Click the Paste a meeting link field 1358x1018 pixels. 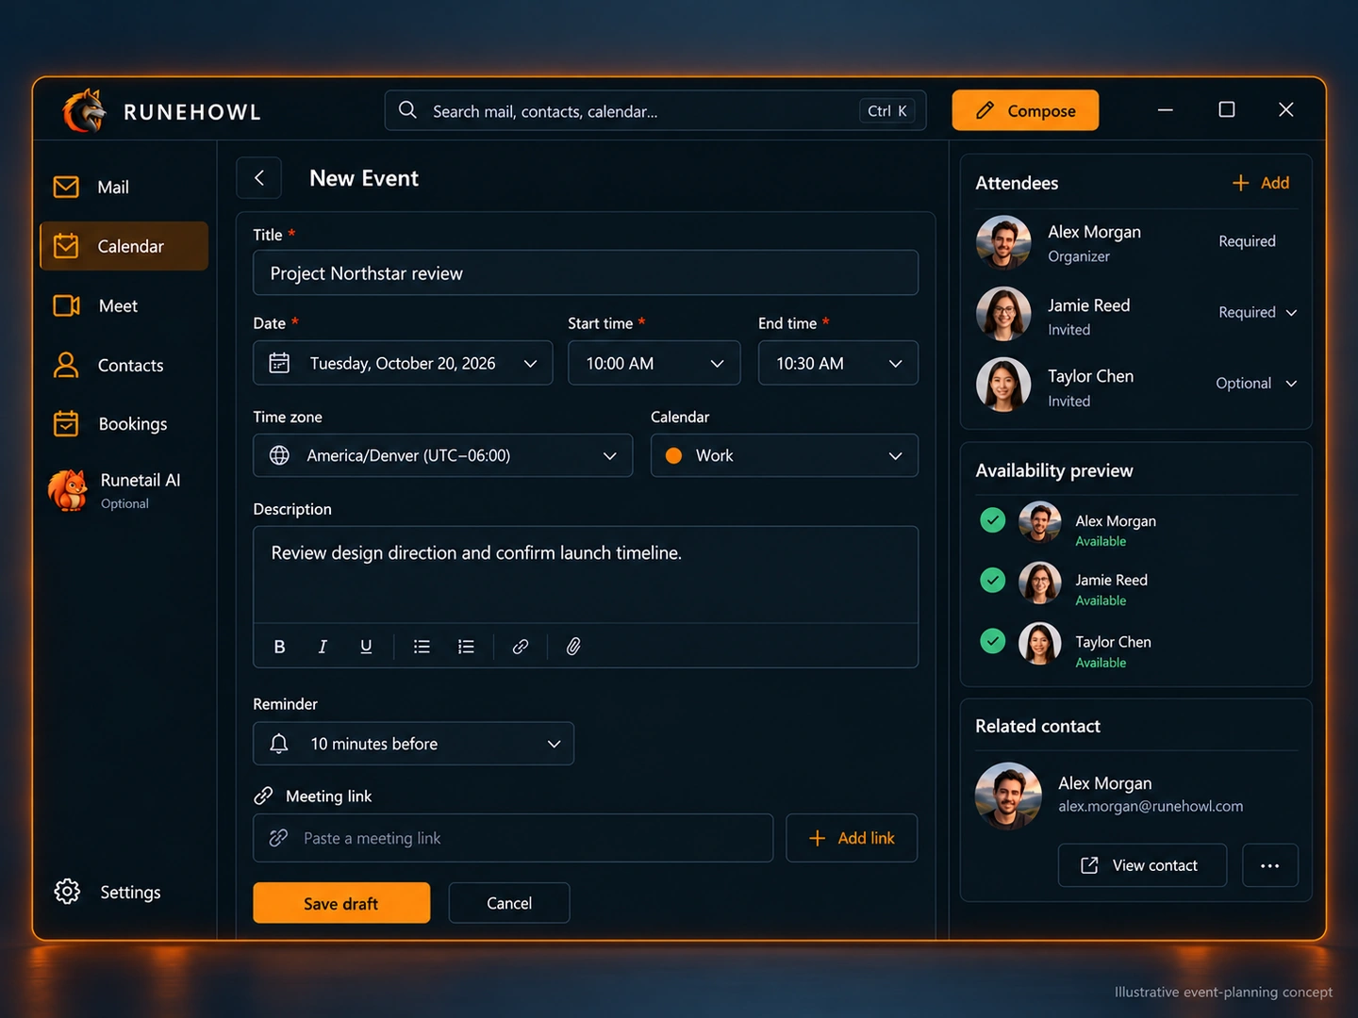click(513, 838)
